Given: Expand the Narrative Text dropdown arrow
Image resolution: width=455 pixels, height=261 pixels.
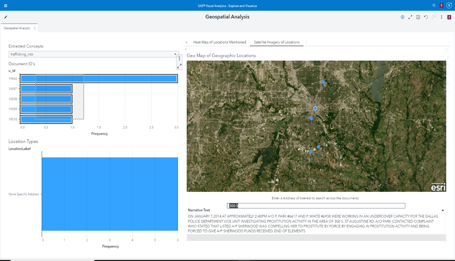Looking at the screenshot, I should pyautogui.click(x=443, y=211).
